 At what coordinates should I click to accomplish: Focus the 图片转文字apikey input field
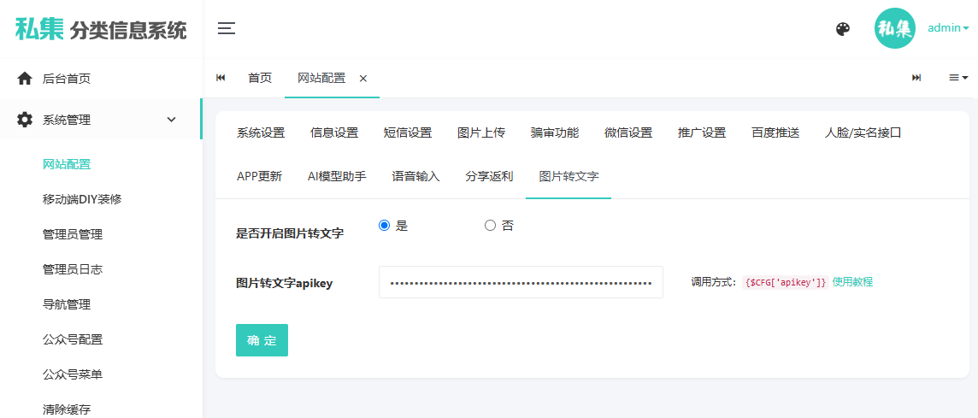coord(521,282)
